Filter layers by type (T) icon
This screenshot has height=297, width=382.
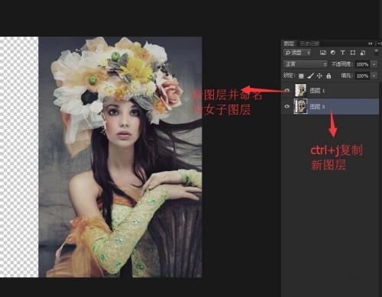click(x=342, y=53)
